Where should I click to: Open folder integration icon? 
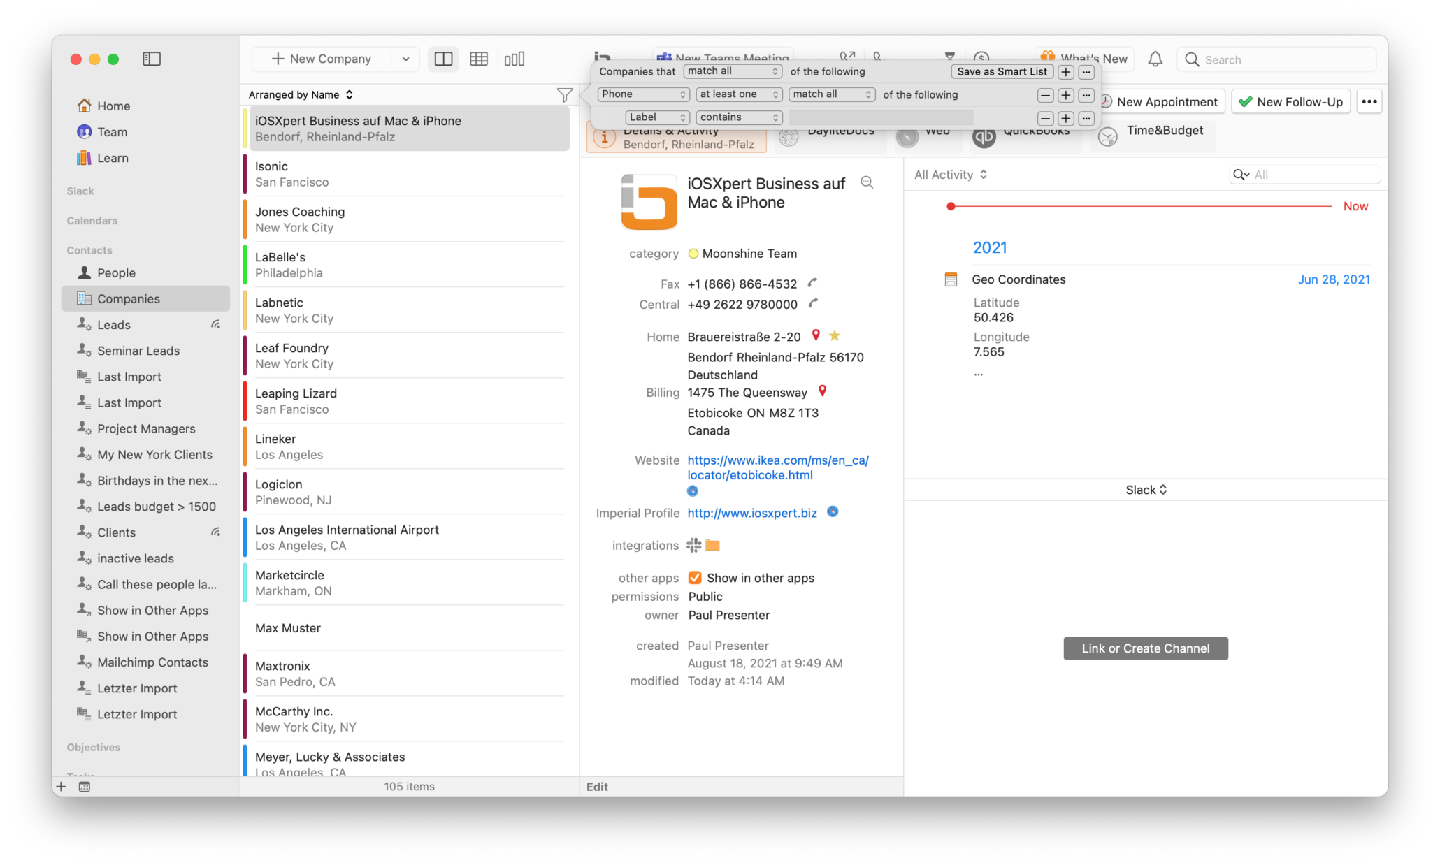point(712,545)
